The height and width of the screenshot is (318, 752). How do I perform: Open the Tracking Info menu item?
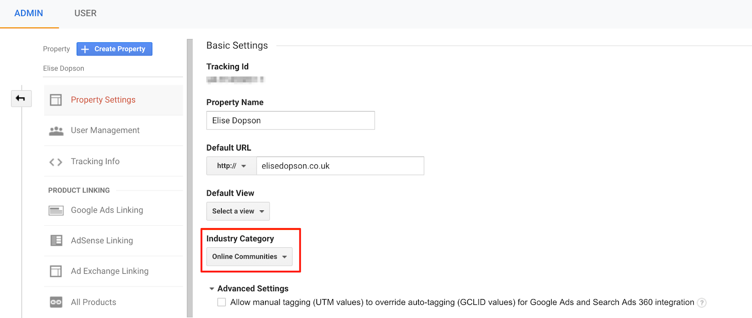click(x=95, y=161)
